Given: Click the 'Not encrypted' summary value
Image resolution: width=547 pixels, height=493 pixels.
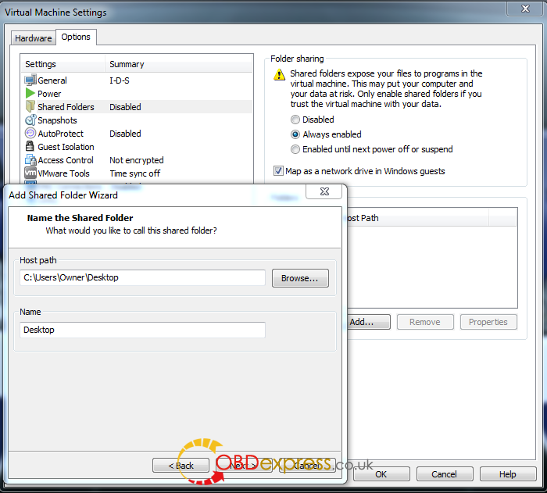Looking at the screenshot, I should (137, 160).
